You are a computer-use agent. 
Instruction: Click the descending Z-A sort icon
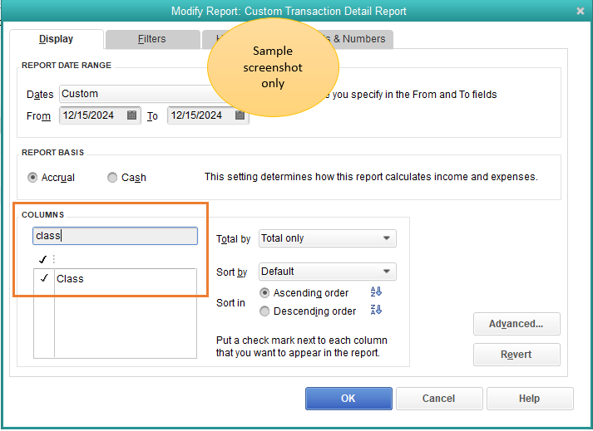click(376, 311)
